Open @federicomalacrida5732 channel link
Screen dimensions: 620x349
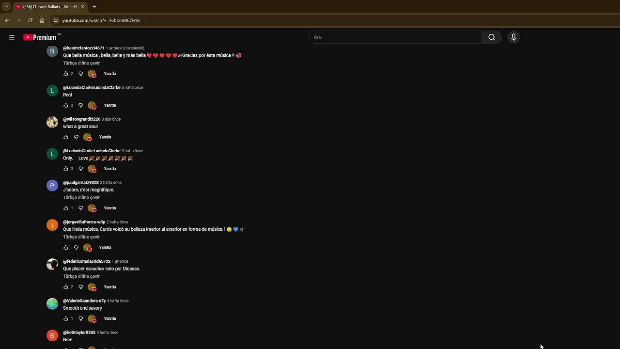pos(87,261)
